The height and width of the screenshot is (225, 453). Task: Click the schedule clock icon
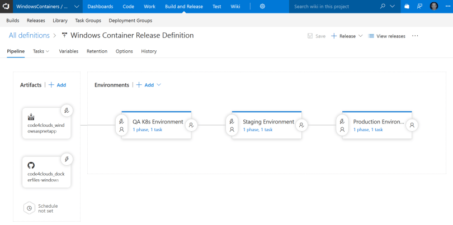[x=29, y=208]
